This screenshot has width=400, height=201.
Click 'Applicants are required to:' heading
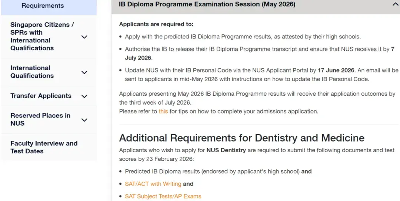(x=156, y=24)
